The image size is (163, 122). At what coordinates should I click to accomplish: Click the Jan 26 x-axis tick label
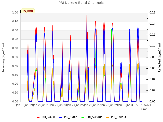tap(88, 105)
